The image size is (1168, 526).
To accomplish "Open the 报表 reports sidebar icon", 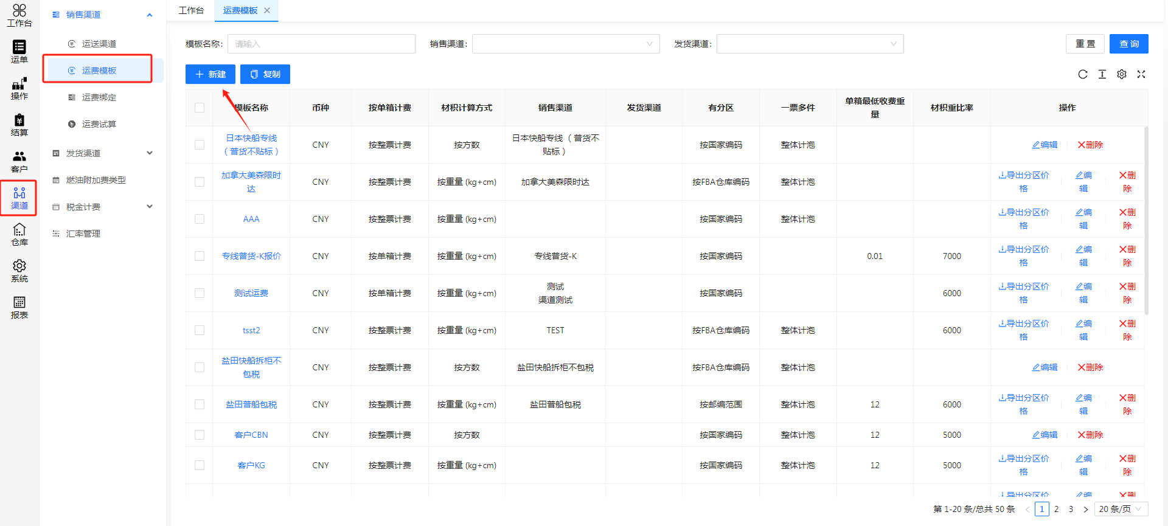I will 19,307.
